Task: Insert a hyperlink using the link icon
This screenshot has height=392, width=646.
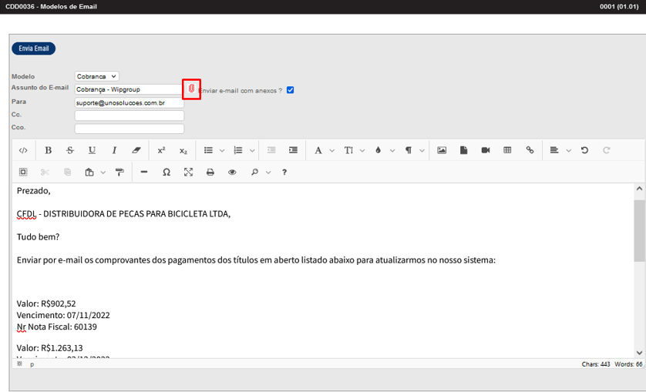Action: (530, 150)
